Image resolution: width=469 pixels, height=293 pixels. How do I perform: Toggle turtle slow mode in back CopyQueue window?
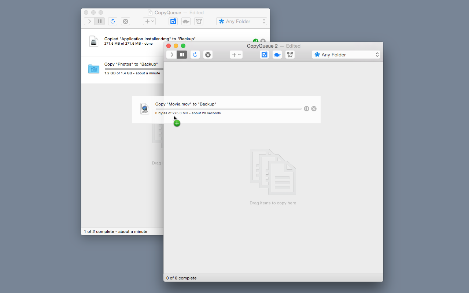click(x=186, y=21)
